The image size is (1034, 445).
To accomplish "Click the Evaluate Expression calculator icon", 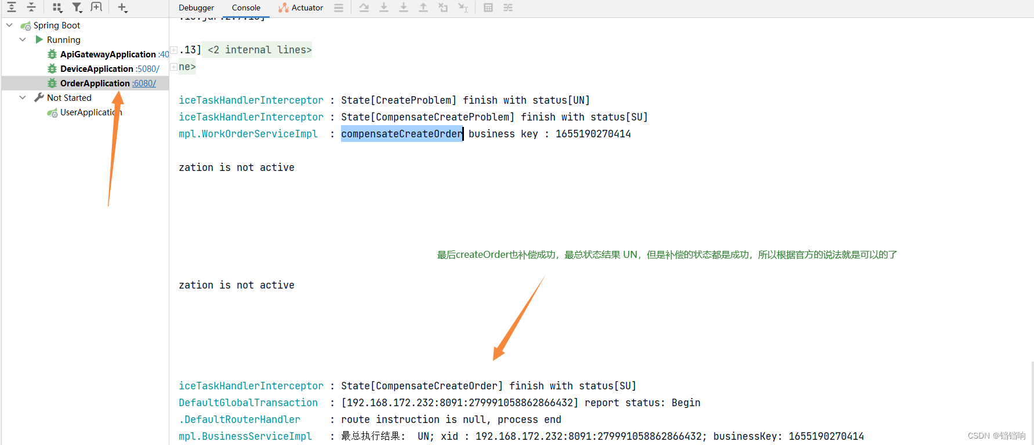I will 488,8.
